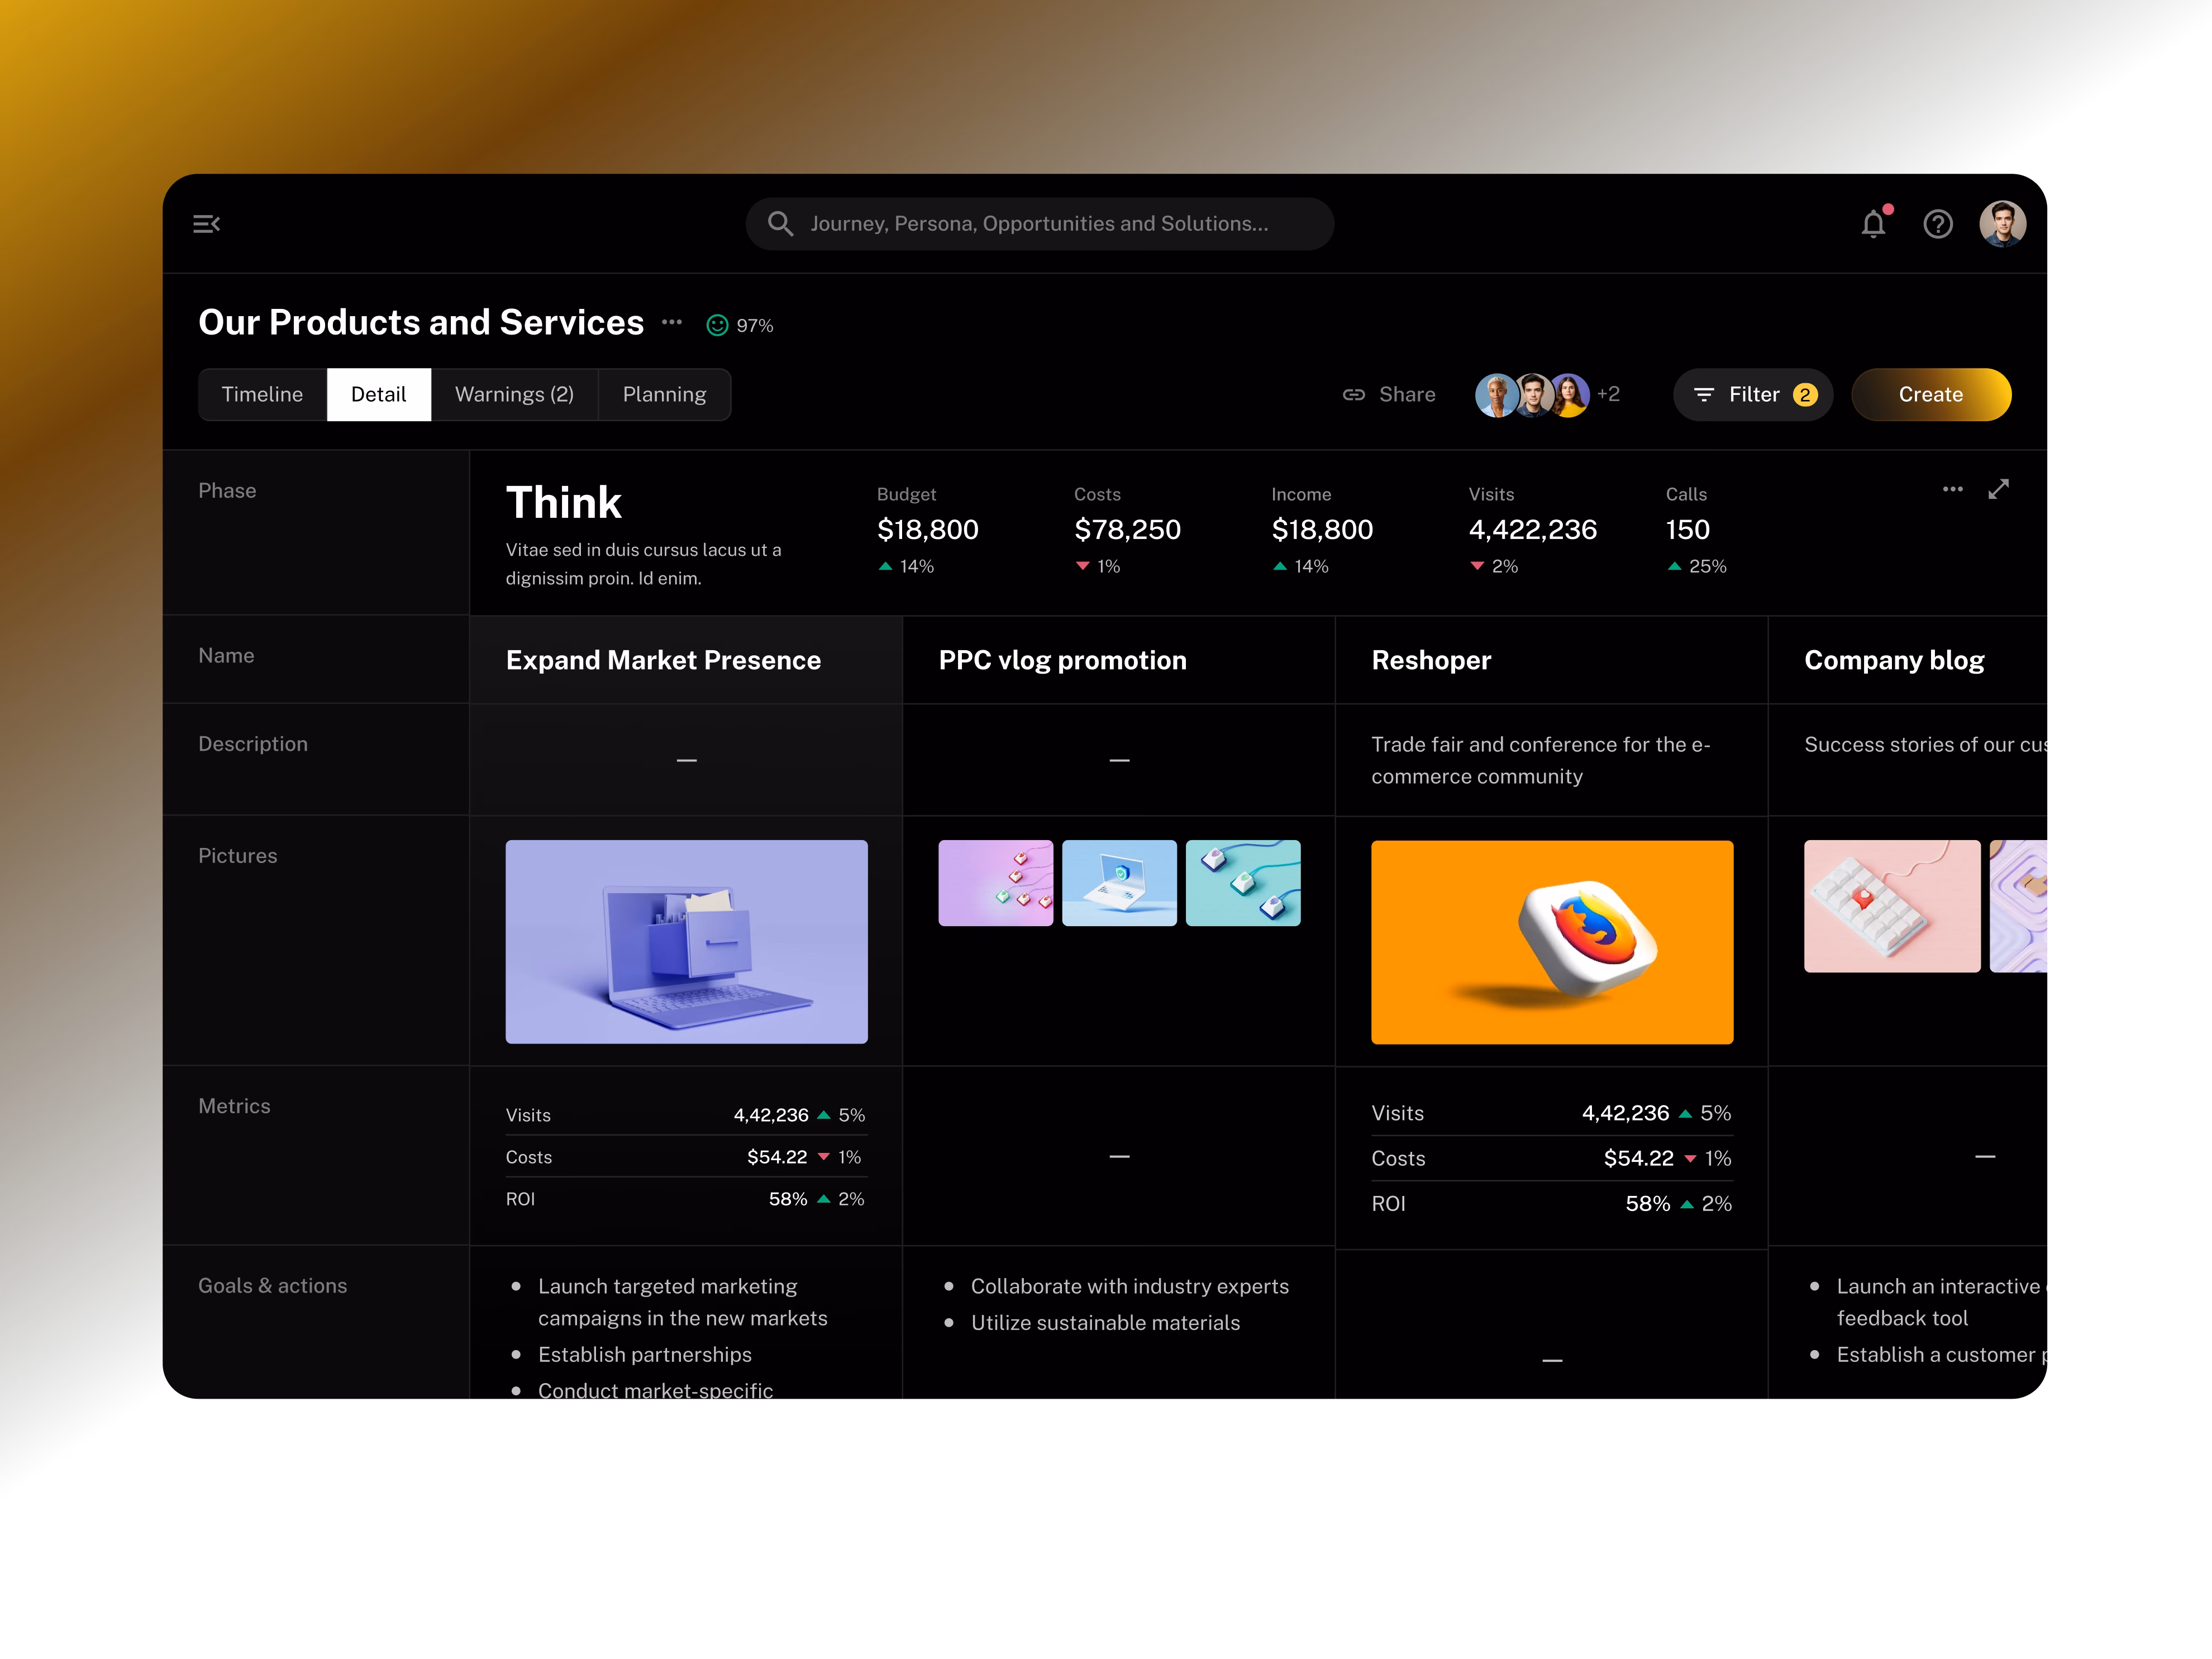Collapse the sidebar menu icon

206,224
